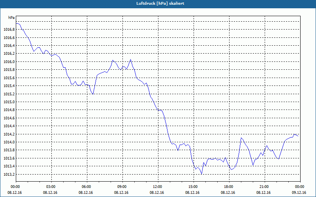Click the 1015,2 axis label
Screen dimensions: 316x197
(x=9, y=94)
